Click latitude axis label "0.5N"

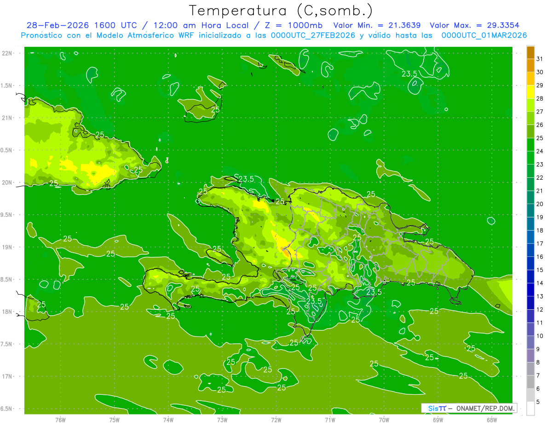pyautogui.click(x=7, y=150)
